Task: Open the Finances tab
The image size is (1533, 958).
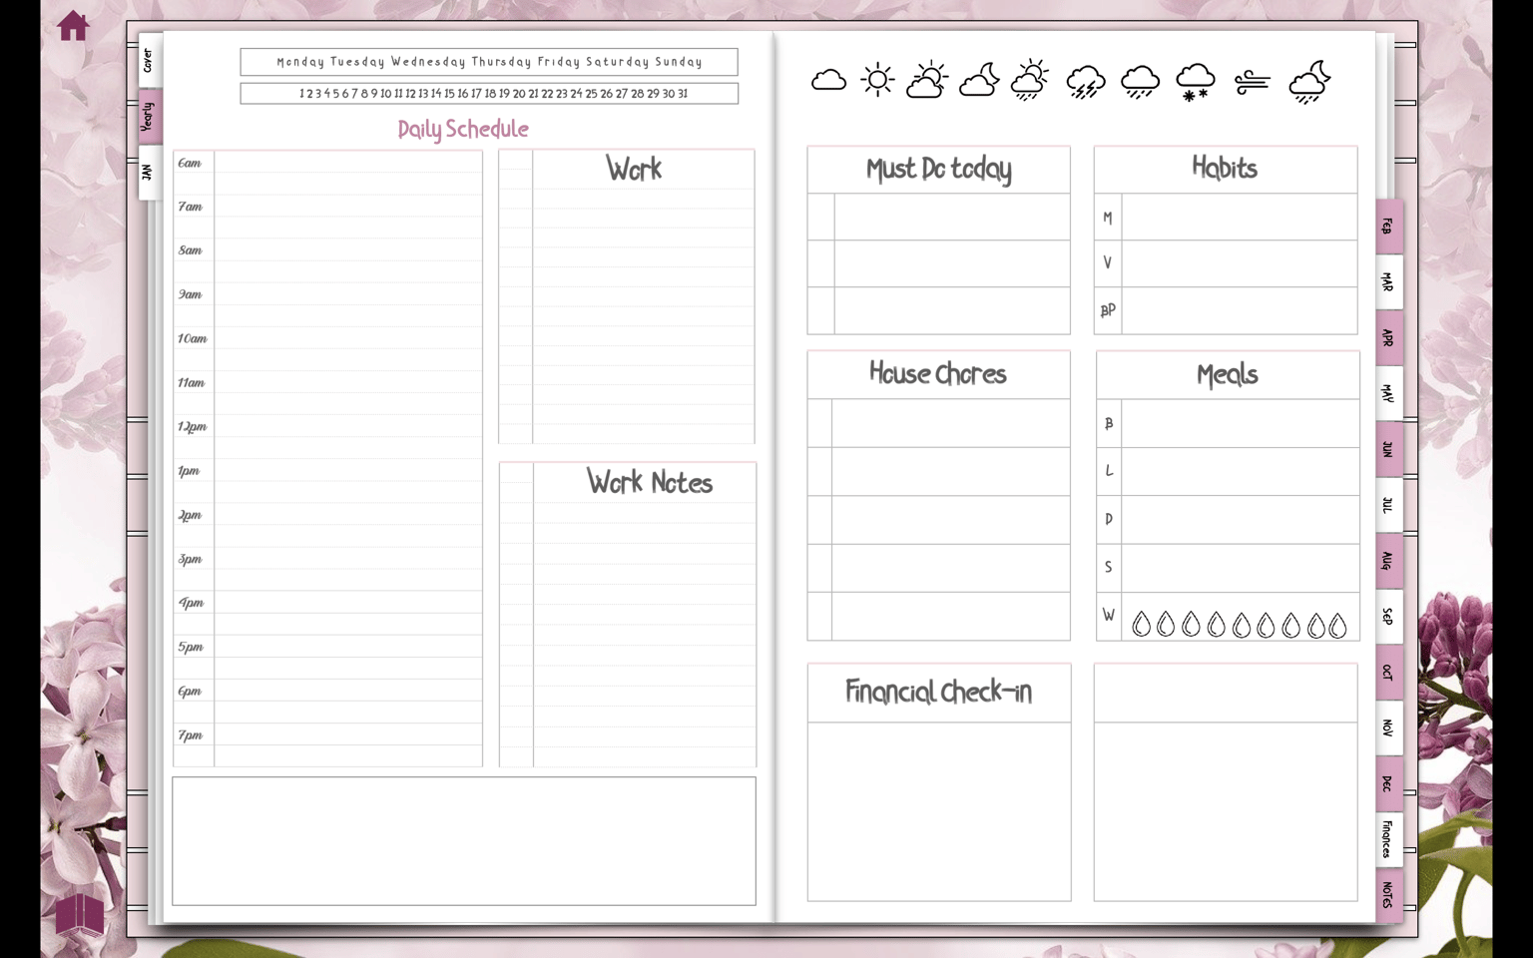Action: click(1388, 839)
